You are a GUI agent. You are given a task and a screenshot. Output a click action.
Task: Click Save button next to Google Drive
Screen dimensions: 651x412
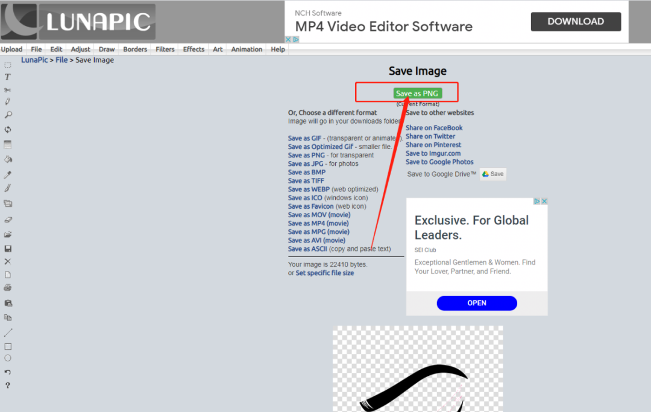(x=493, y=174)
